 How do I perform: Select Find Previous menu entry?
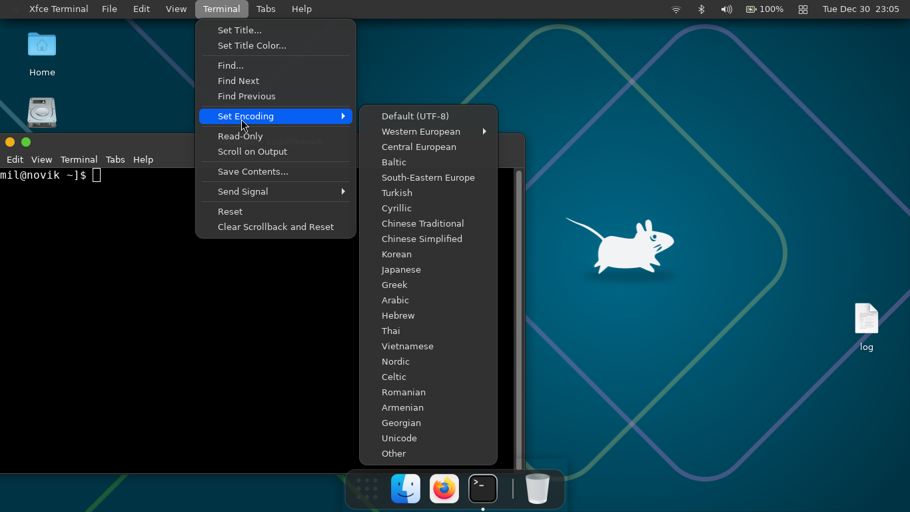pyautogui.click(x=276, y=96)
